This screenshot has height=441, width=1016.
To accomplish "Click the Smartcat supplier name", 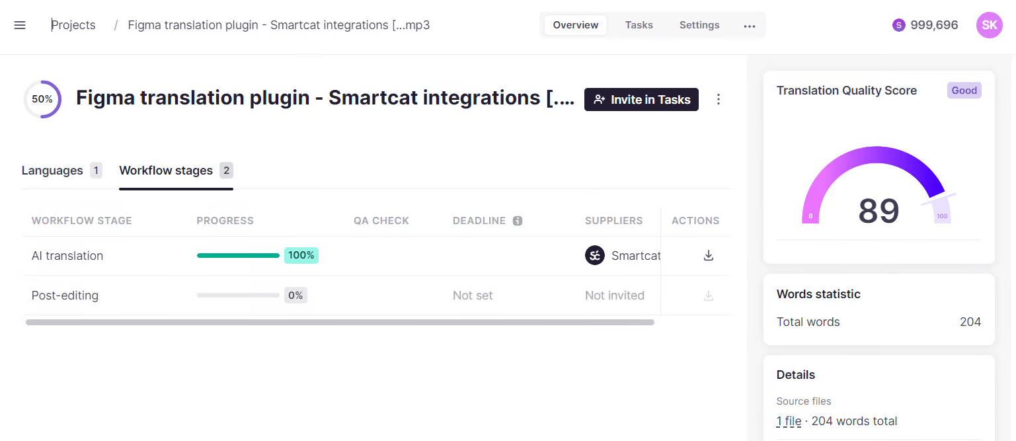I will click(635, 256).
